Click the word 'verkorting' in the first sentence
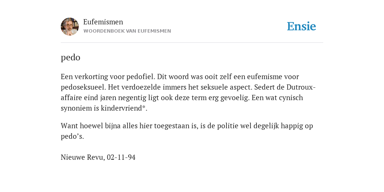The height and width of the screenshot is (192, 384). [91, 76]
